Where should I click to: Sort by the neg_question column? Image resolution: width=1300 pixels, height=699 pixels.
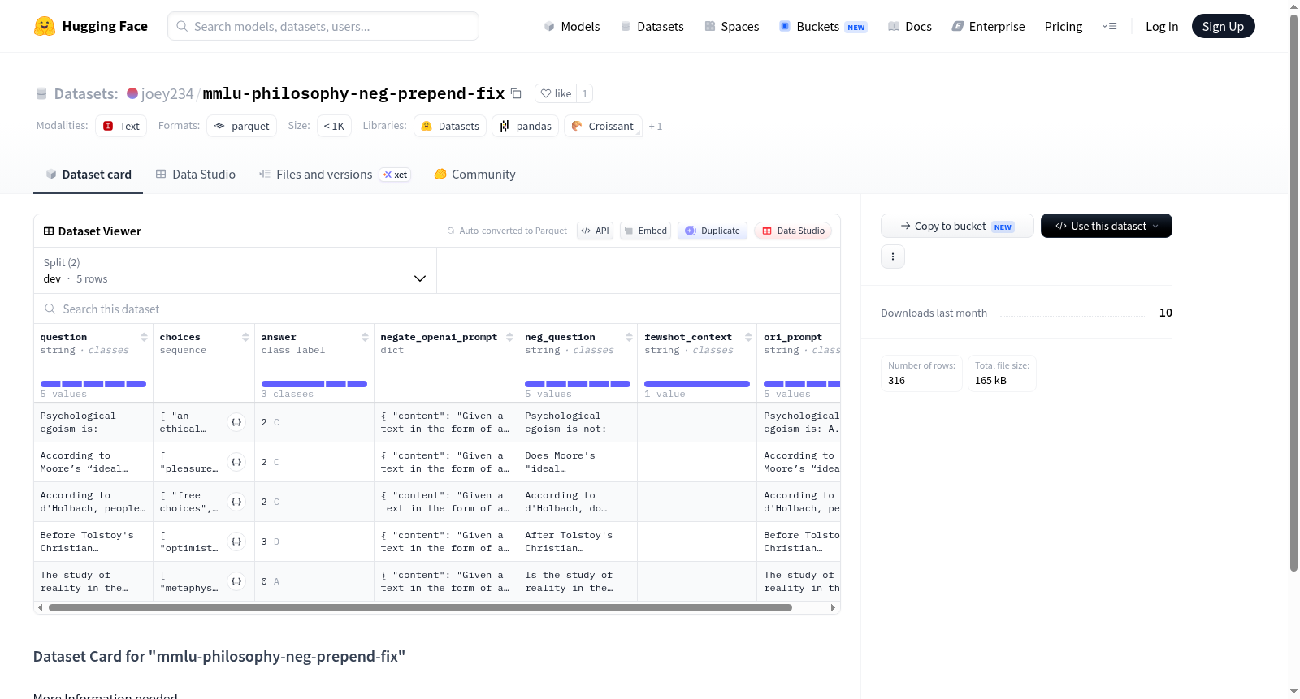click(629, 337)
